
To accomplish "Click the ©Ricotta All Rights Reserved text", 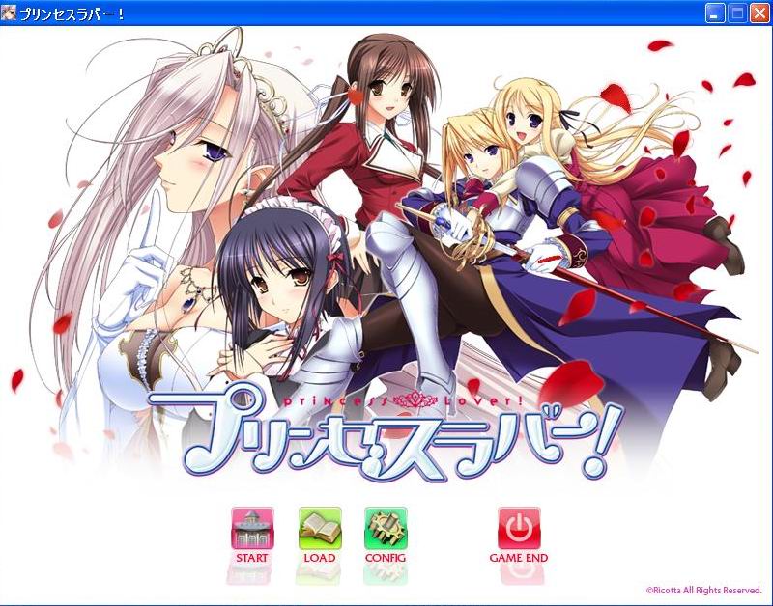I will pyautogui.click(x=704, y=591).
